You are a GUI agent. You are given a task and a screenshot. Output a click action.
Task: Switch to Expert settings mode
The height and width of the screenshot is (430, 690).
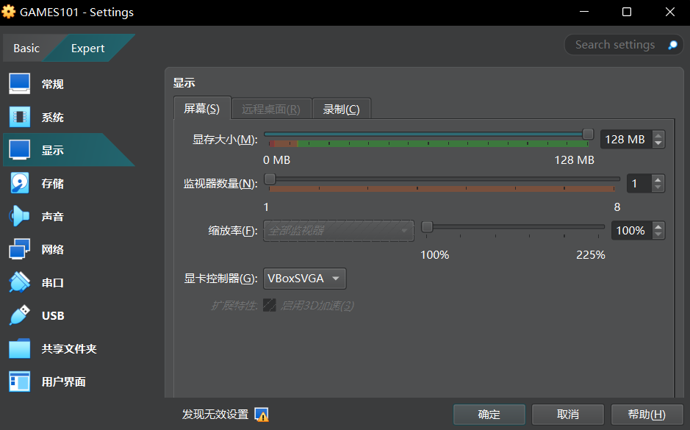(87, 49)
